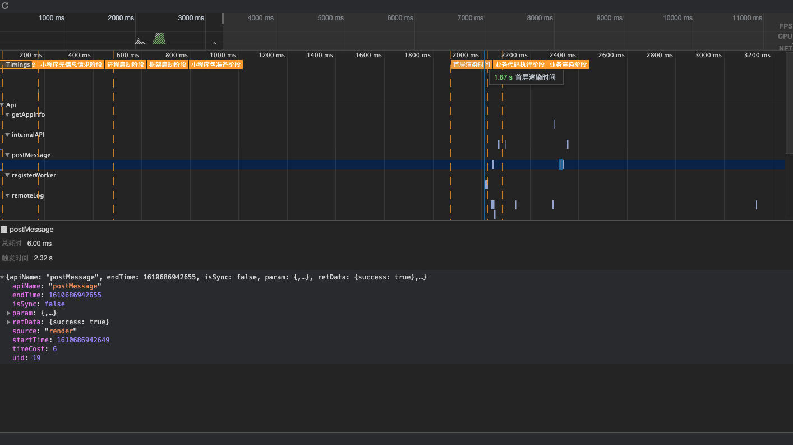This screenshot has width=793, height=445.
Task: Click the source "render" value
Action: click(x=61, y=331)
